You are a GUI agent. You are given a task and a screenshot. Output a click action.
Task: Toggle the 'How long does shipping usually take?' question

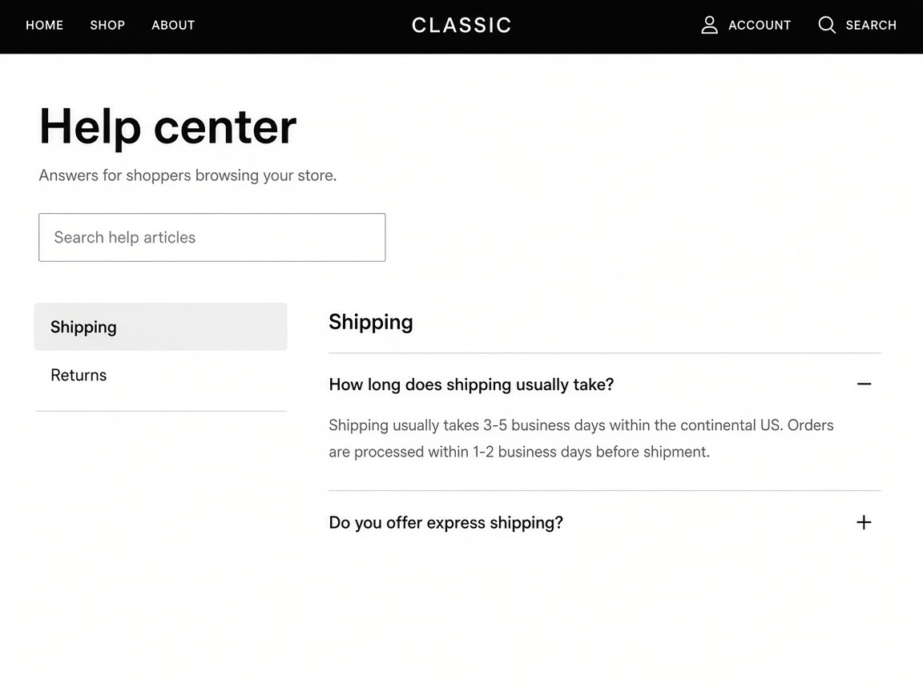pos(605,384)
